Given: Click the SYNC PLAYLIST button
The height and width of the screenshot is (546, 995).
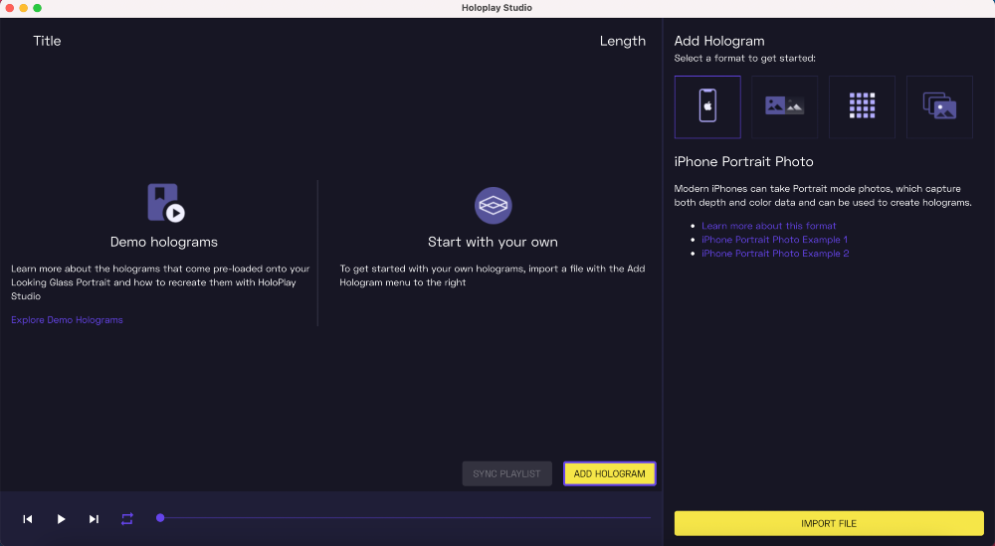Looking at the screenshot, I should click(x=506, y=473).
